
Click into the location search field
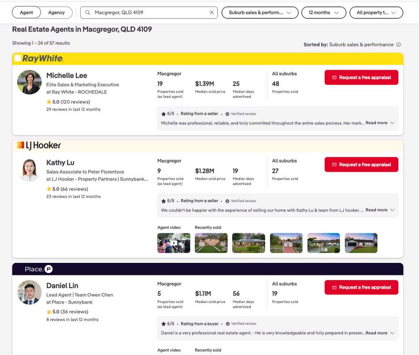click(148, 12)
